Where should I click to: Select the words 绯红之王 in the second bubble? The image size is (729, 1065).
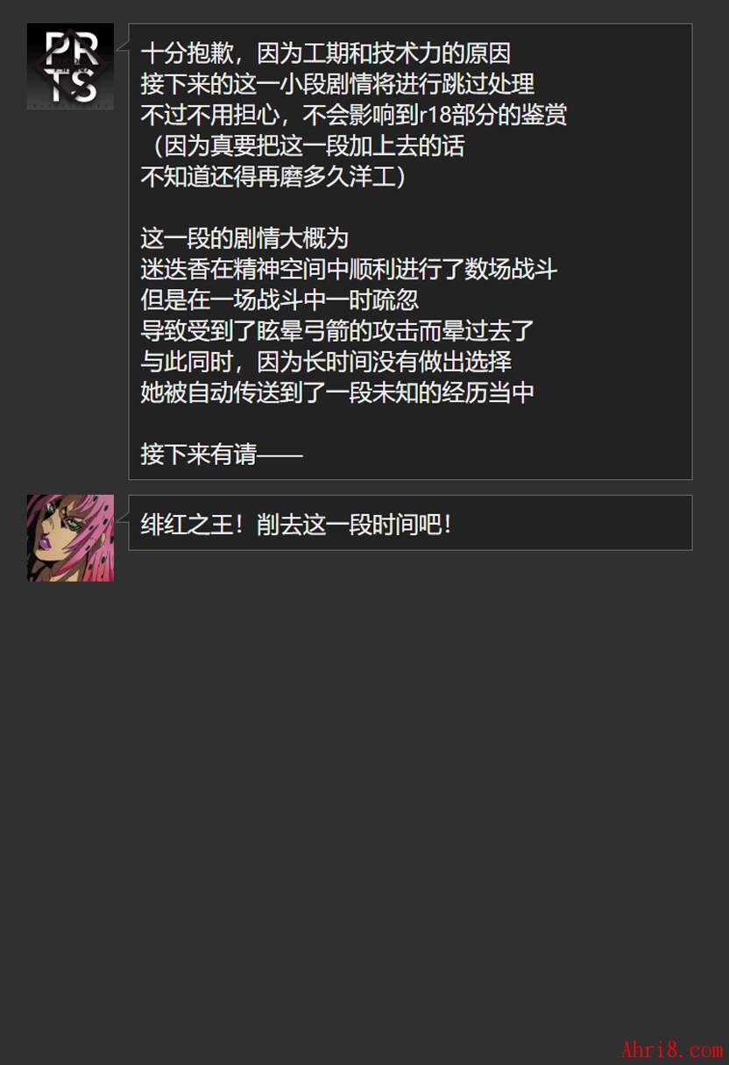pos(187,524)
